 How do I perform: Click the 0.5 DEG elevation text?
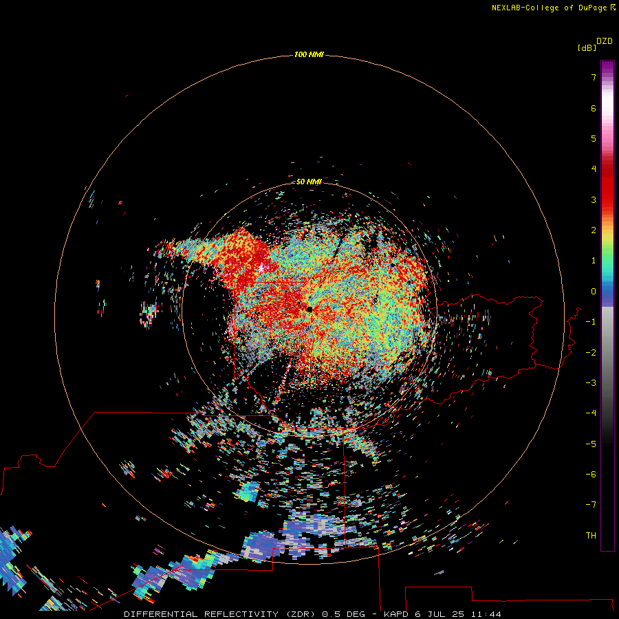(345, 614)
